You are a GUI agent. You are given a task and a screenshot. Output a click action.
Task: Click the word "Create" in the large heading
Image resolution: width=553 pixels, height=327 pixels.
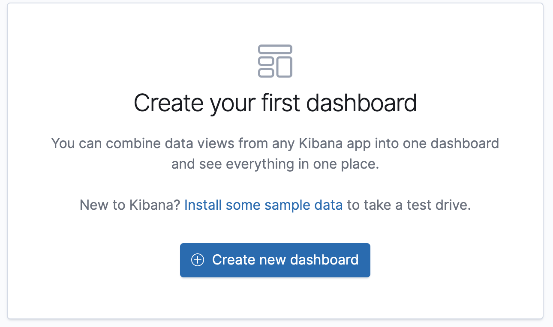pos(168,103)
